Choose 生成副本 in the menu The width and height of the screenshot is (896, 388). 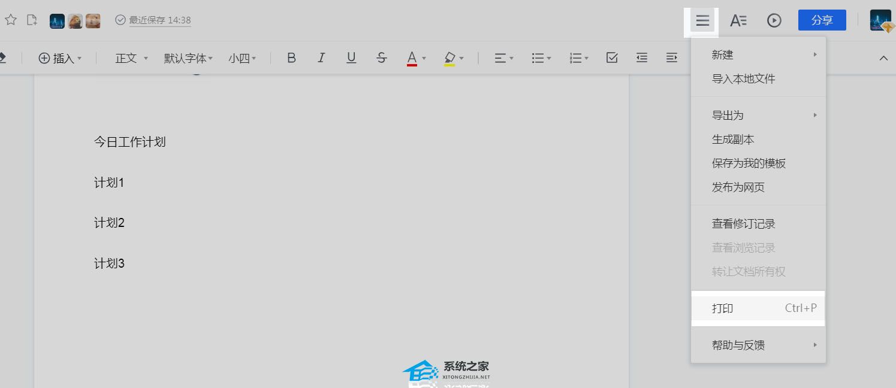click(733, 140)
